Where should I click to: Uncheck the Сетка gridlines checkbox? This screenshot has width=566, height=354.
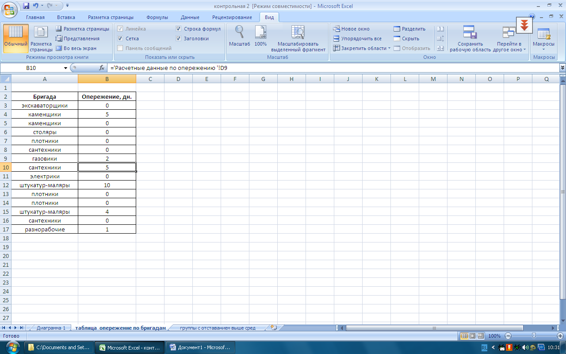point(120,38)
